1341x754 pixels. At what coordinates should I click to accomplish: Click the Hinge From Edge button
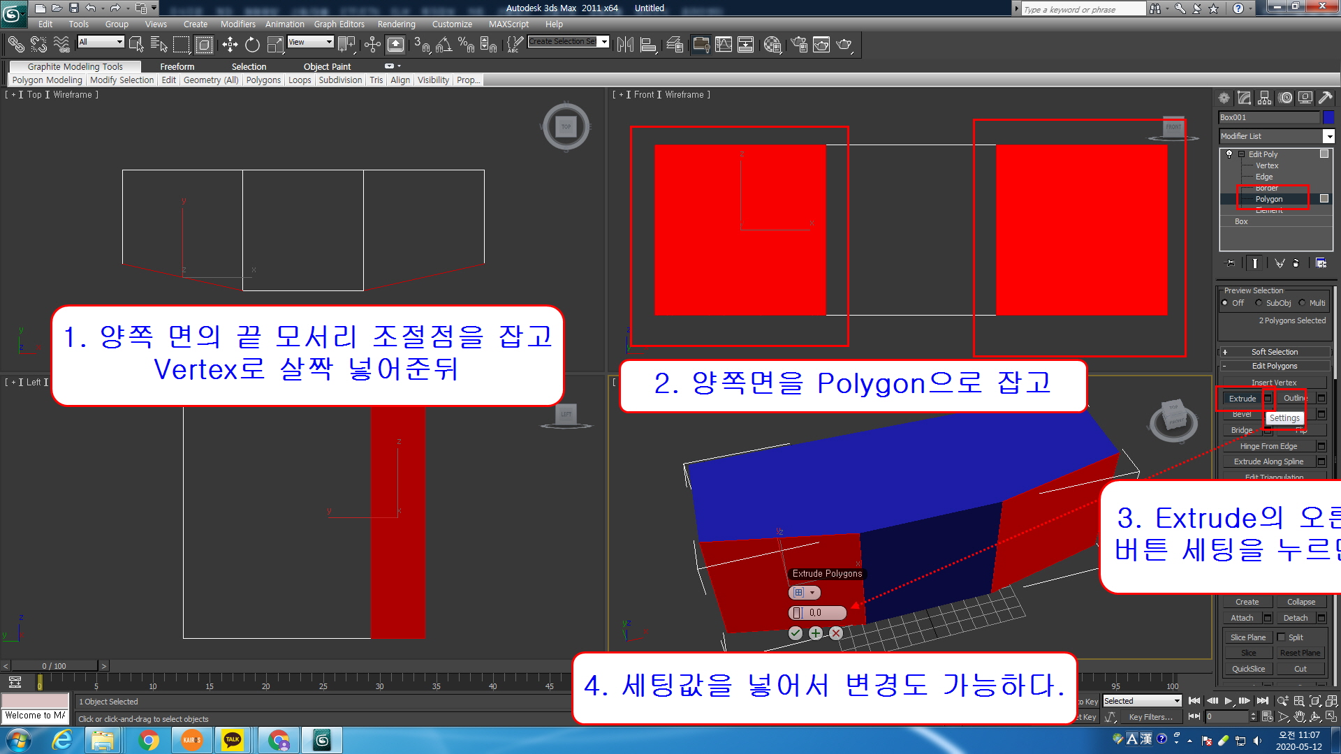click(1268, 446)
